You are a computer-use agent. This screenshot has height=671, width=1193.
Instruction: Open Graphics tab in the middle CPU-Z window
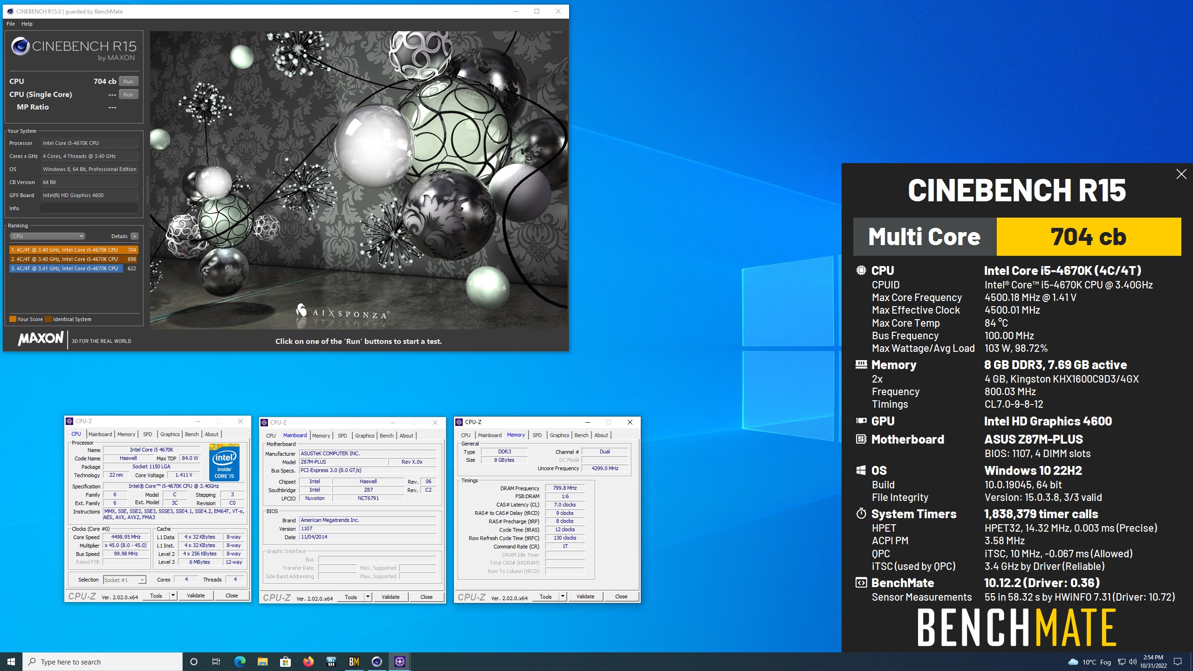[x=364, y=435]
